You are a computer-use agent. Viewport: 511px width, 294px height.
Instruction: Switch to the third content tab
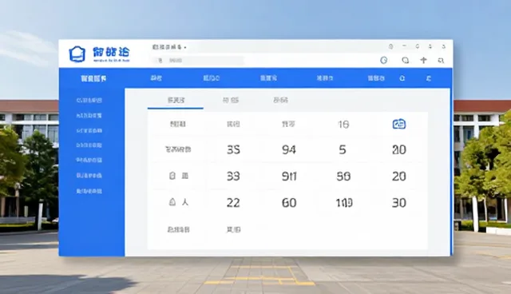coord(280,100)
